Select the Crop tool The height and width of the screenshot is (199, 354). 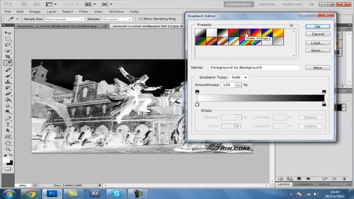point(8,56)
